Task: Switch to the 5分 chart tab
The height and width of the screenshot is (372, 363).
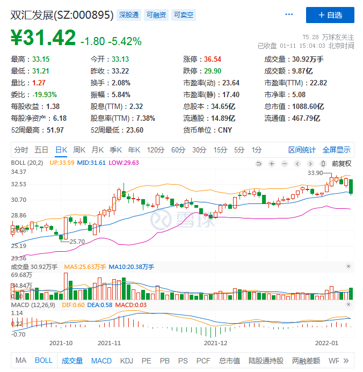Action: (x=239, y=150)
